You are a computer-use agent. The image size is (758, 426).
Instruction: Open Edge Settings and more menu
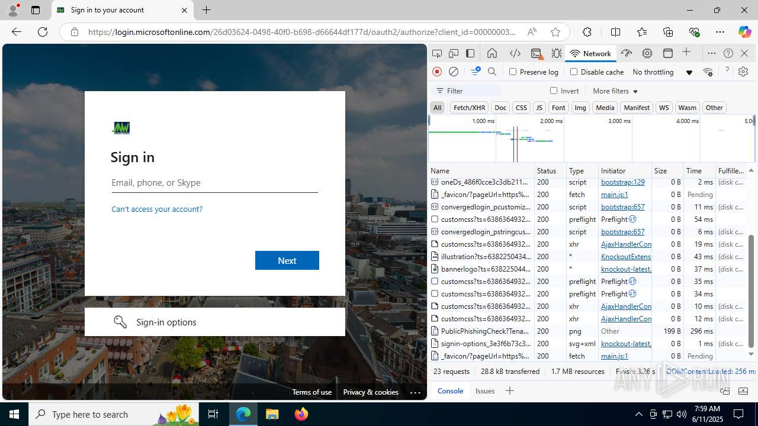coord(720,32)
